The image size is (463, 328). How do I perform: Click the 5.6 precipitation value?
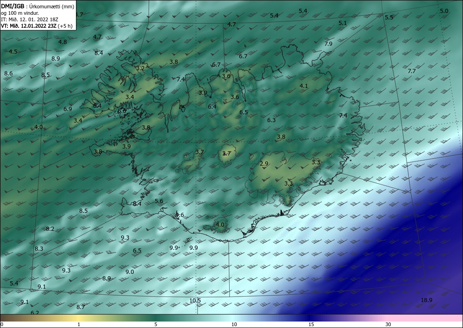click(x=159, y=201)
